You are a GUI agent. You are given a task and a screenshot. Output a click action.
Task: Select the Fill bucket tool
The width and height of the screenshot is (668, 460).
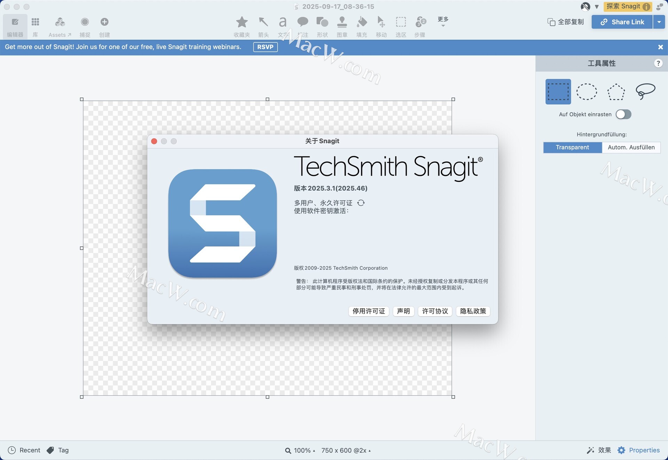tap(362, 26)
